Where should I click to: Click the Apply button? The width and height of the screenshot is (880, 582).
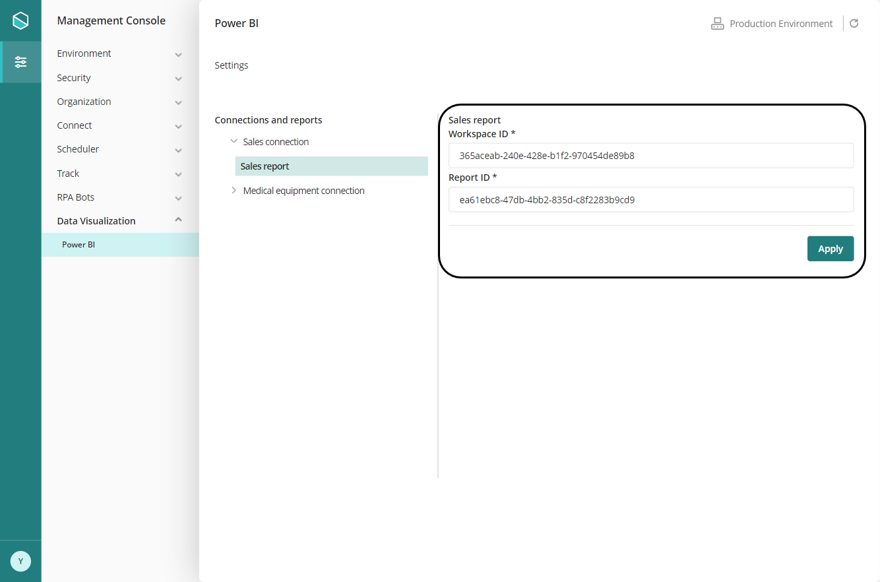click(831, 249)
